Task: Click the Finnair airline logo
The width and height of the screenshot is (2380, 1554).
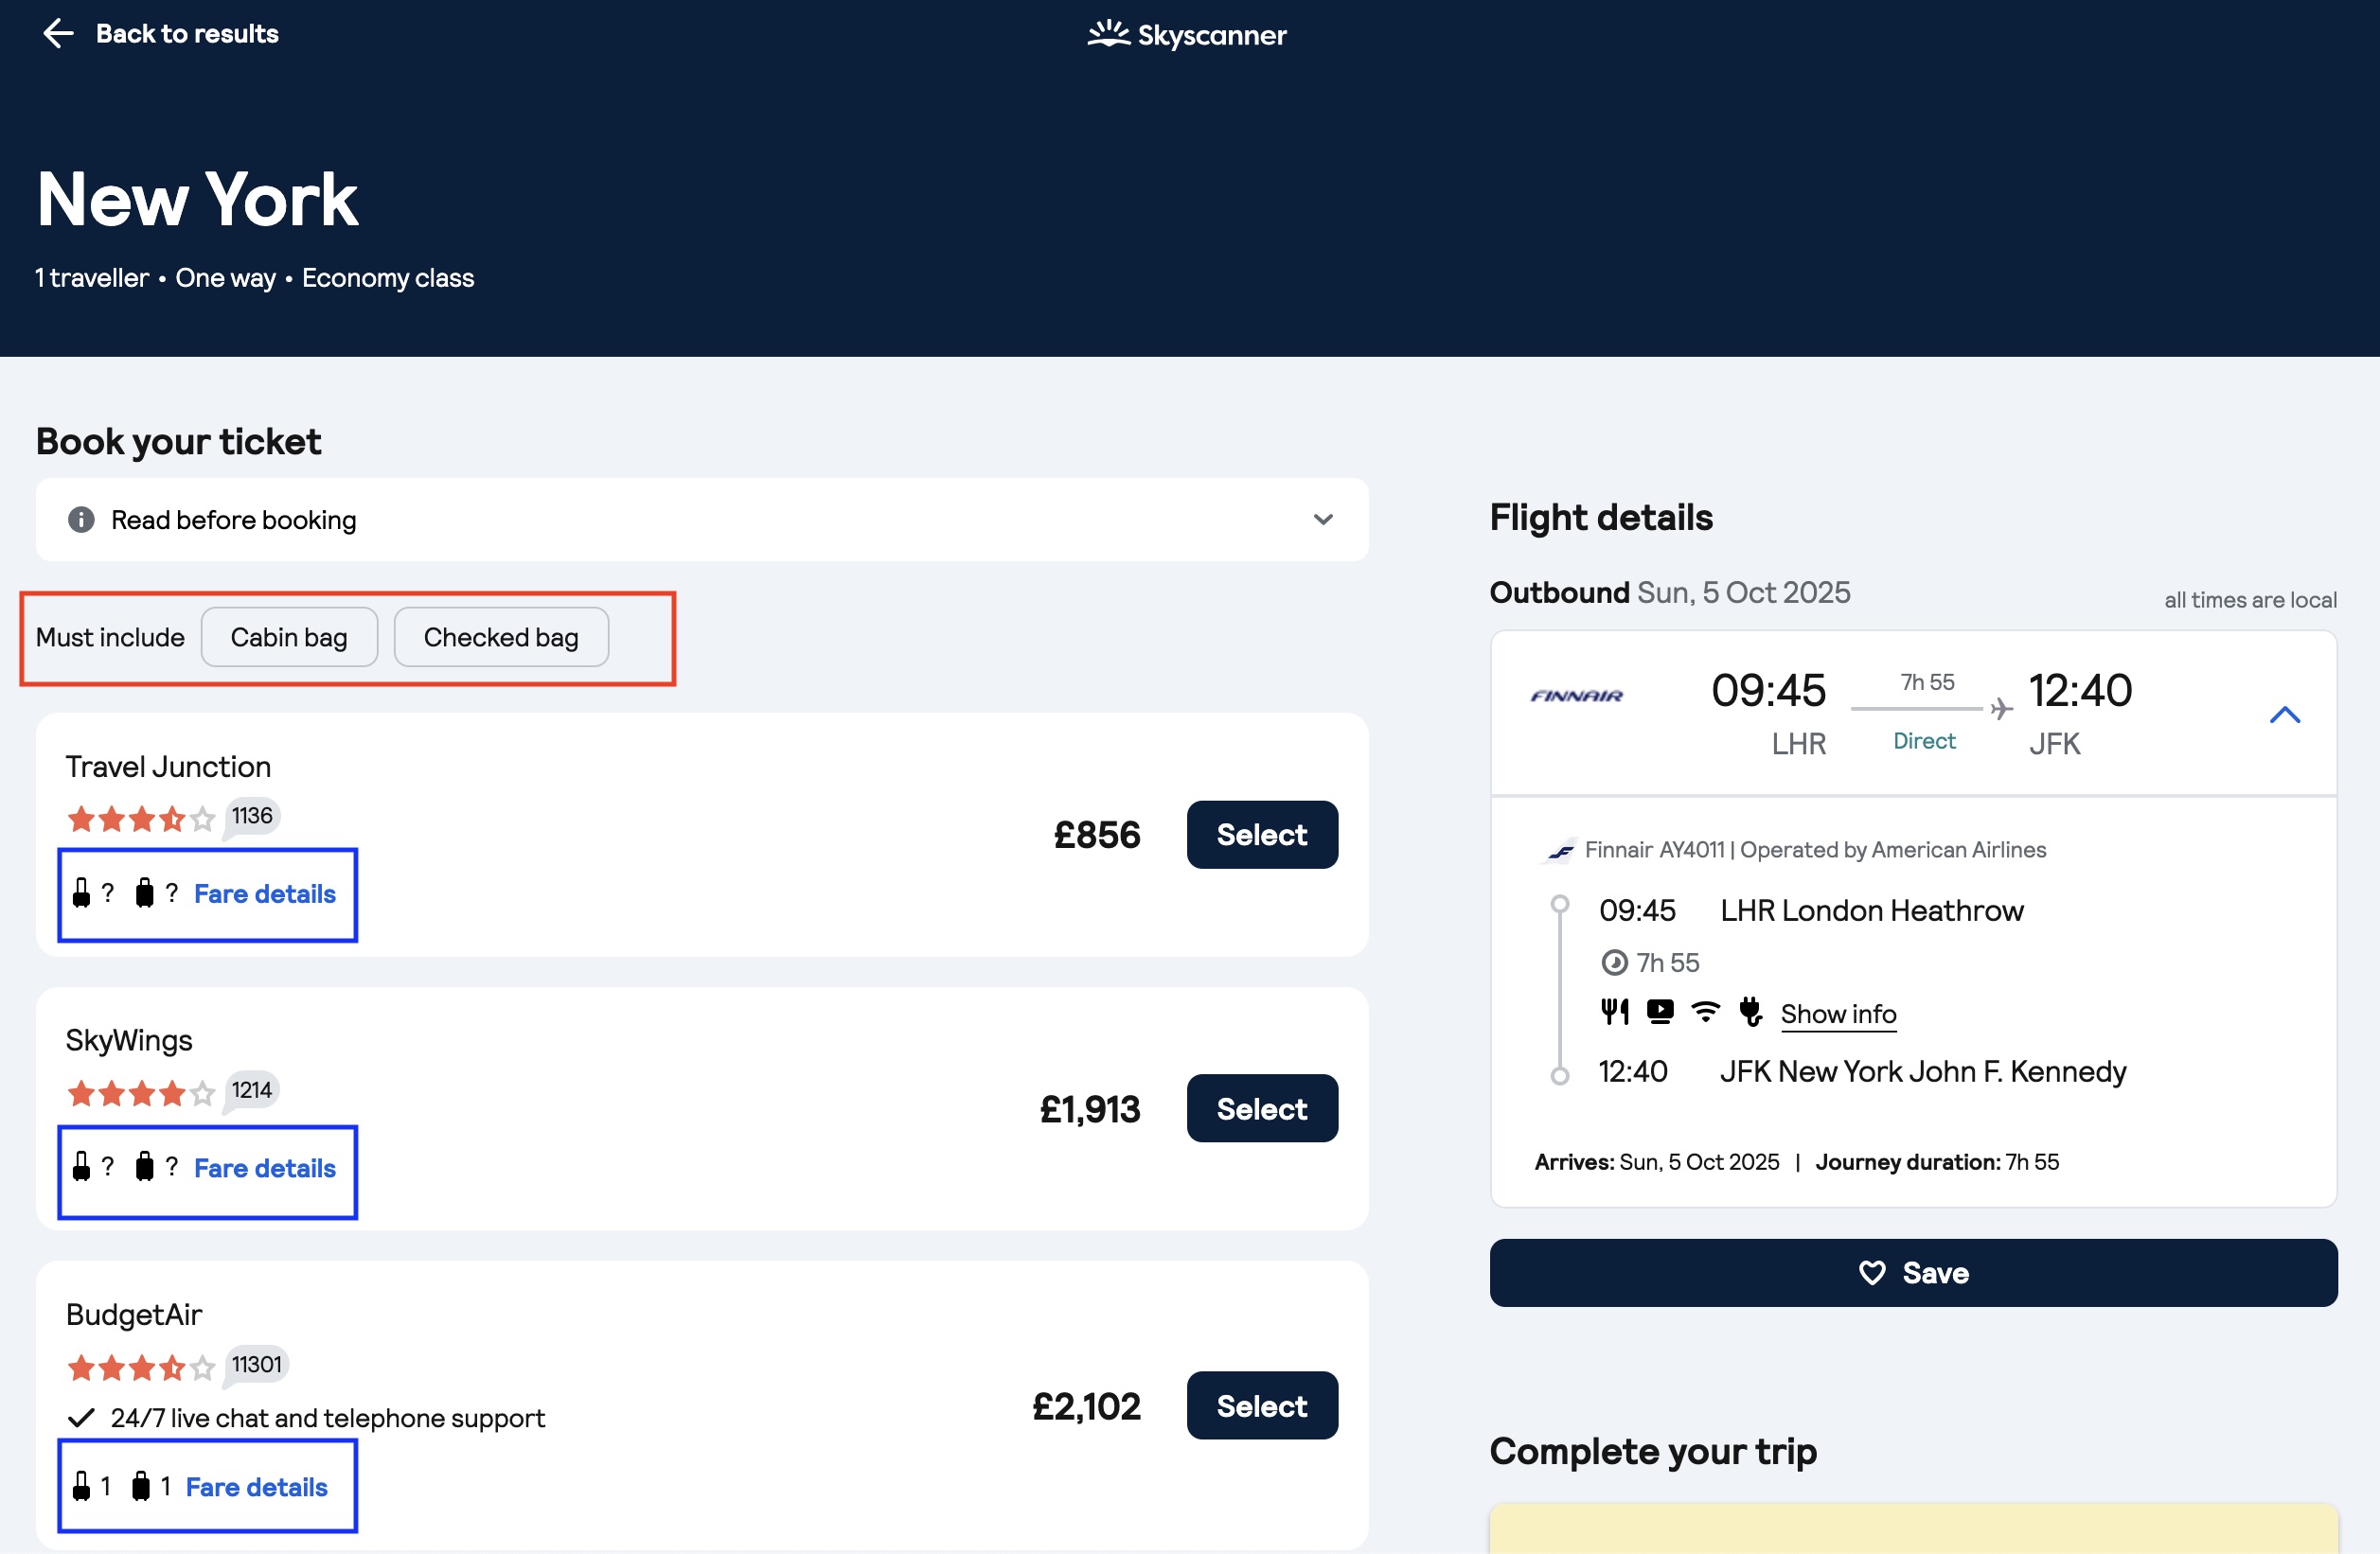Action: (x=1576, y=696)
